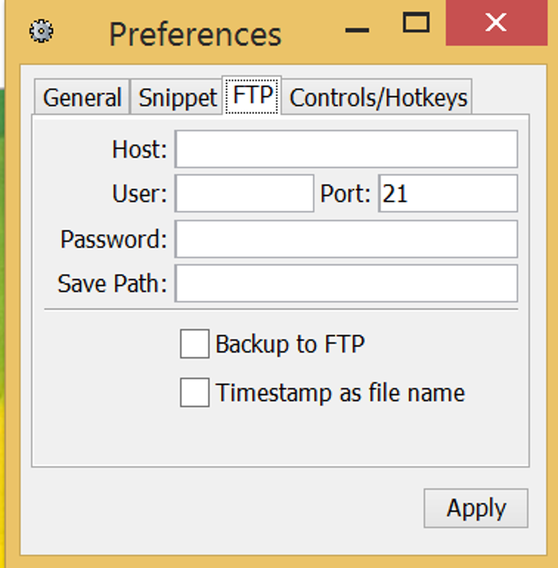This screenshot has height=568, width=558.
Task: Switch to the General tab
Action: tap(82, 98)
